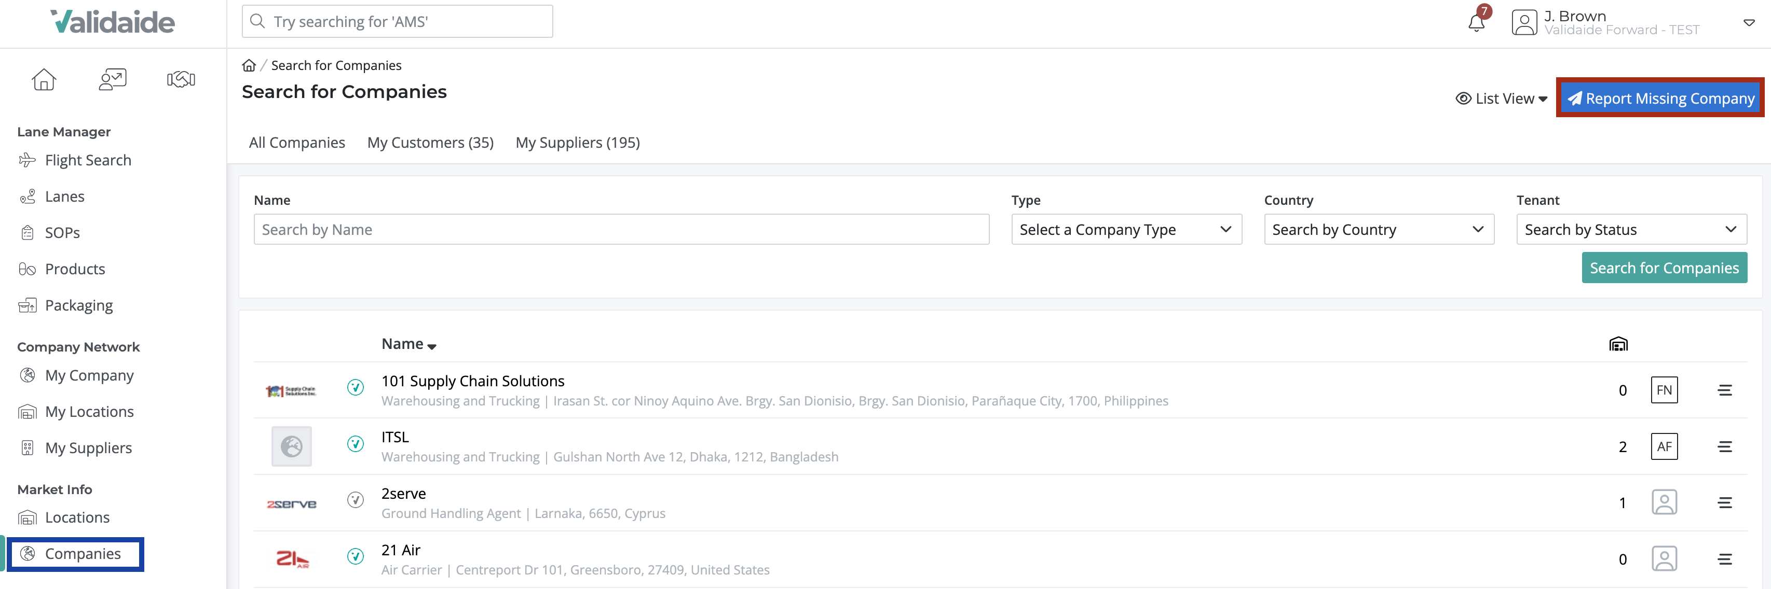
Task: Focus the top global search field
Action: coord(398,21)
